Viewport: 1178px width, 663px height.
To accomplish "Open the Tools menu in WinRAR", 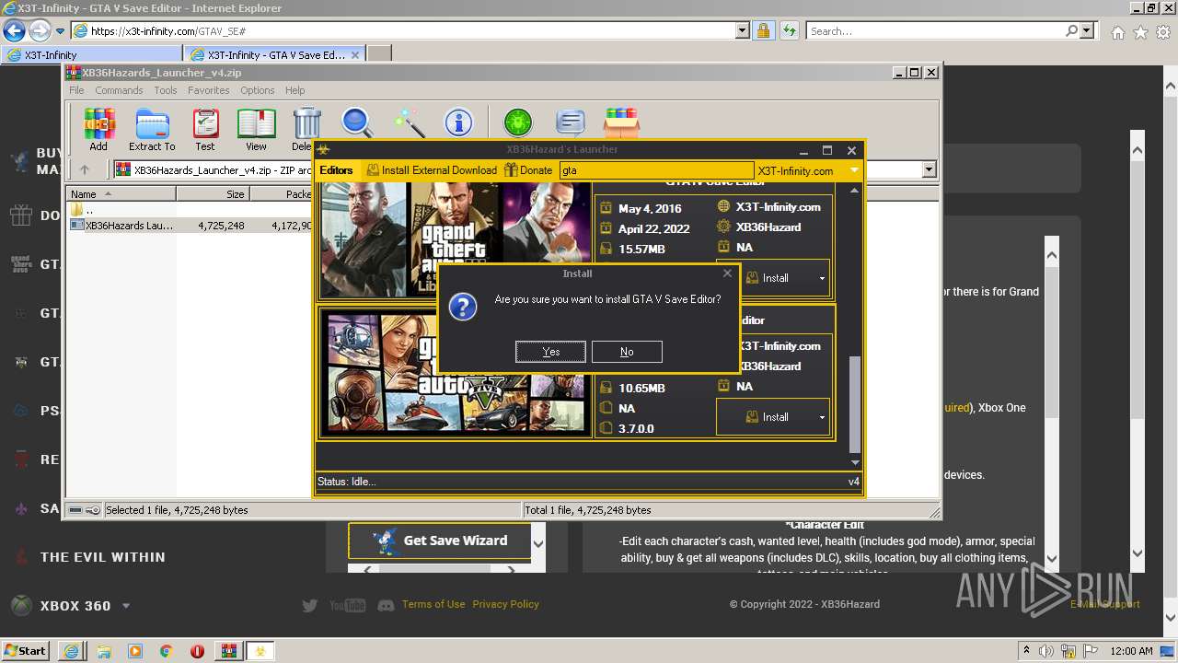I will click(166, 90).
